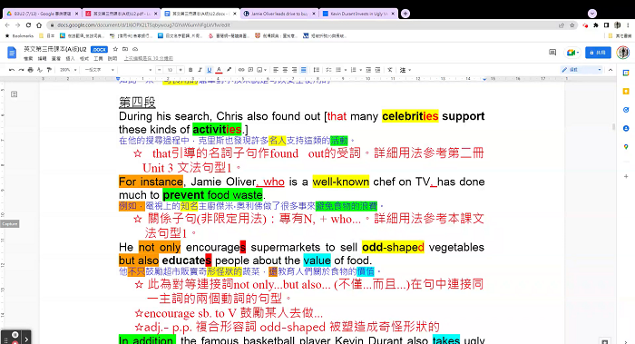The image size is (635, 344).
Task: Open line spacing options
Action: tap(317, 70)
